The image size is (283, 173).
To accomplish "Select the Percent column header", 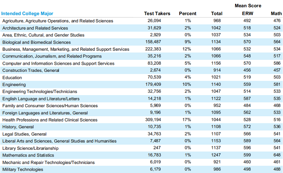I will pyautogui.click(x=188, y=14).
